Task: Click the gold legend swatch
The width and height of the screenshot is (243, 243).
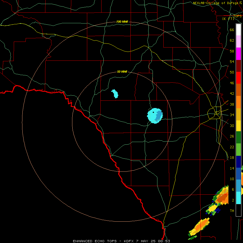Action: [x=238, y=114]
